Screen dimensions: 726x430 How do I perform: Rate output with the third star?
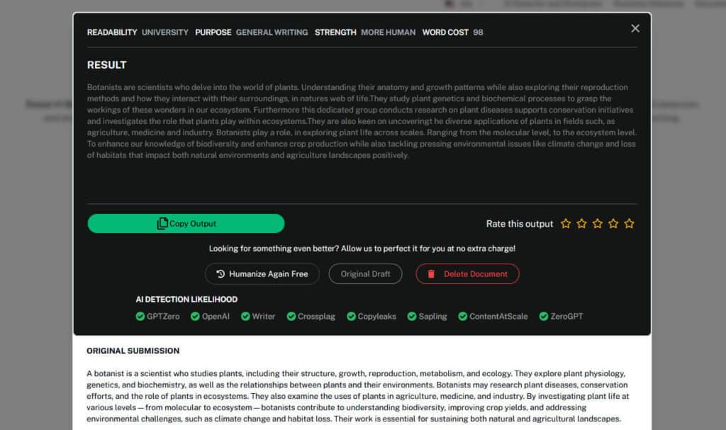pos(597,224)
